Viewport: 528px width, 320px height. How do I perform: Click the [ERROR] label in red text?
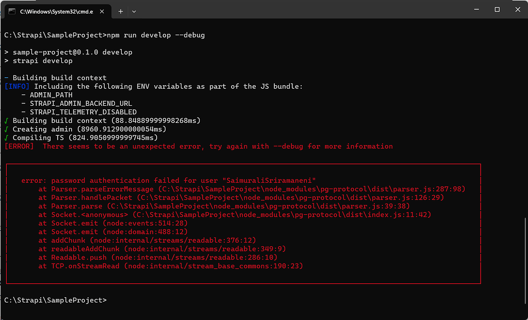(19, 146)
